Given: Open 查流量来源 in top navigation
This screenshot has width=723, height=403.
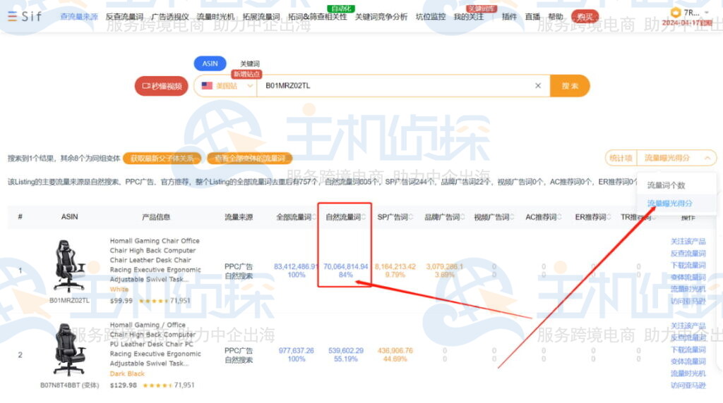Looking at the screenshot, I should [79, 17].
